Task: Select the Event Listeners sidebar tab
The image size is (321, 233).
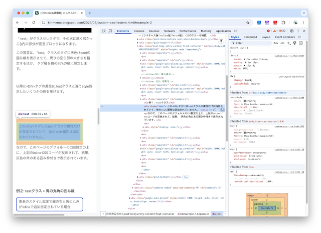Action: [285, 37]
